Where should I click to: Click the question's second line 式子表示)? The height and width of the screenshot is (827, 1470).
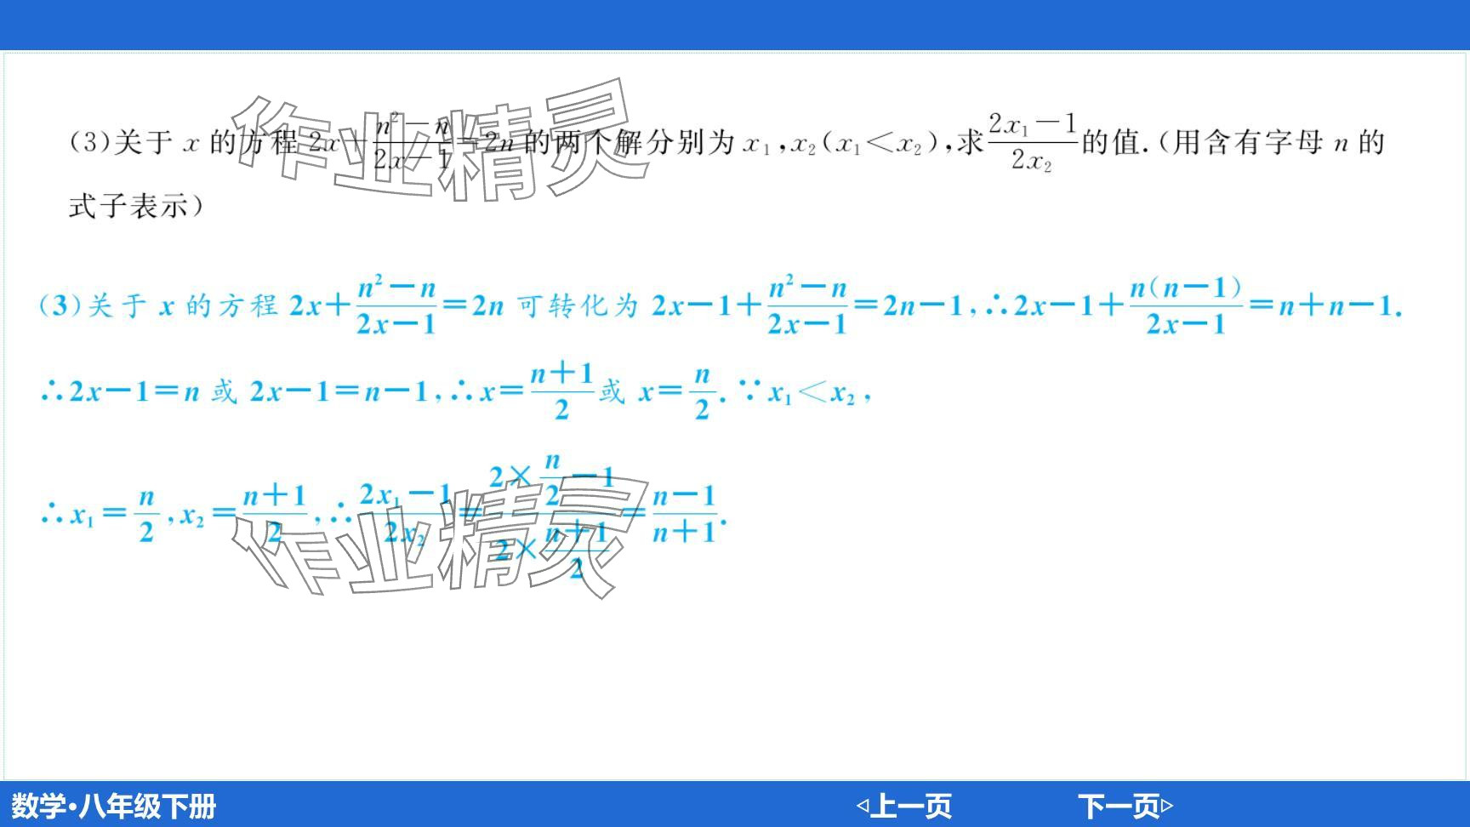136,206
